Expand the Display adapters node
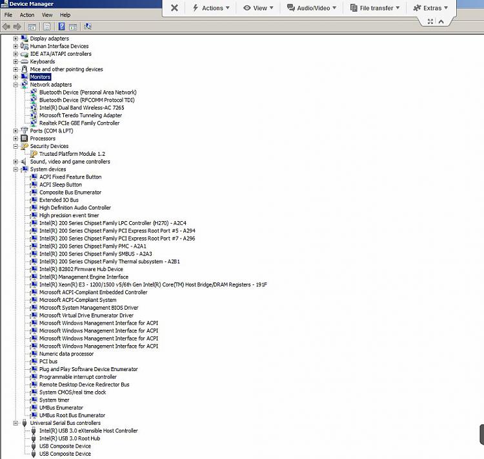 click(x=15, y=38)
